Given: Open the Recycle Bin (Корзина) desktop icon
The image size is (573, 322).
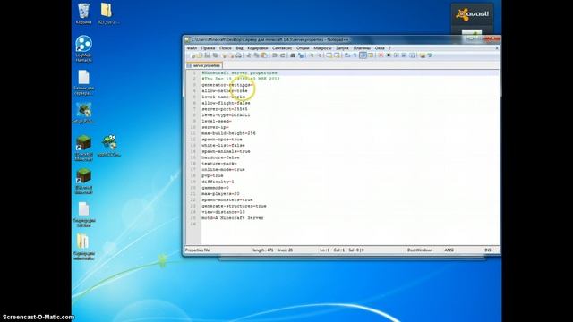Looking at the screenshot, I should pyautogui.click(x=83, y=14).
